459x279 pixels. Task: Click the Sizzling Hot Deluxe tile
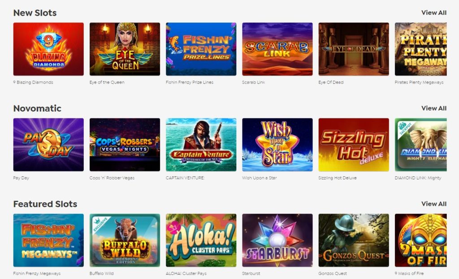(x=354, y=144)
